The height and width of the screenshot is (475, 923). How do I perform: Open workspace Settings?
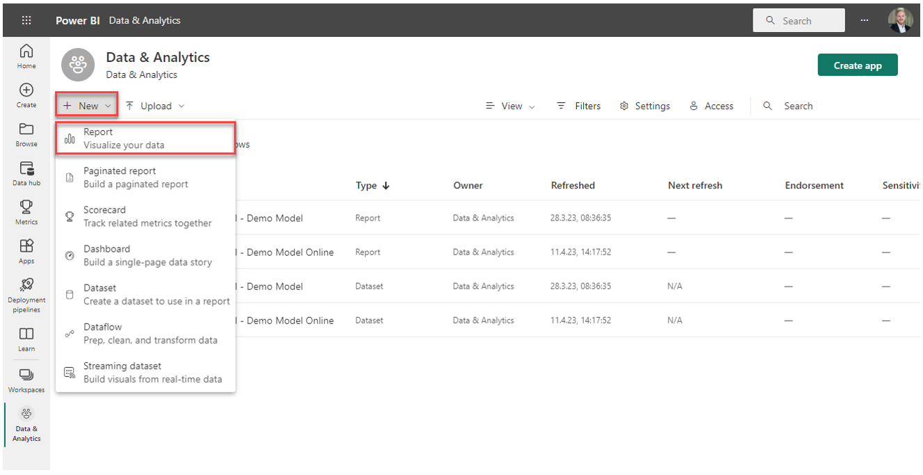click(x=644, y=106)
